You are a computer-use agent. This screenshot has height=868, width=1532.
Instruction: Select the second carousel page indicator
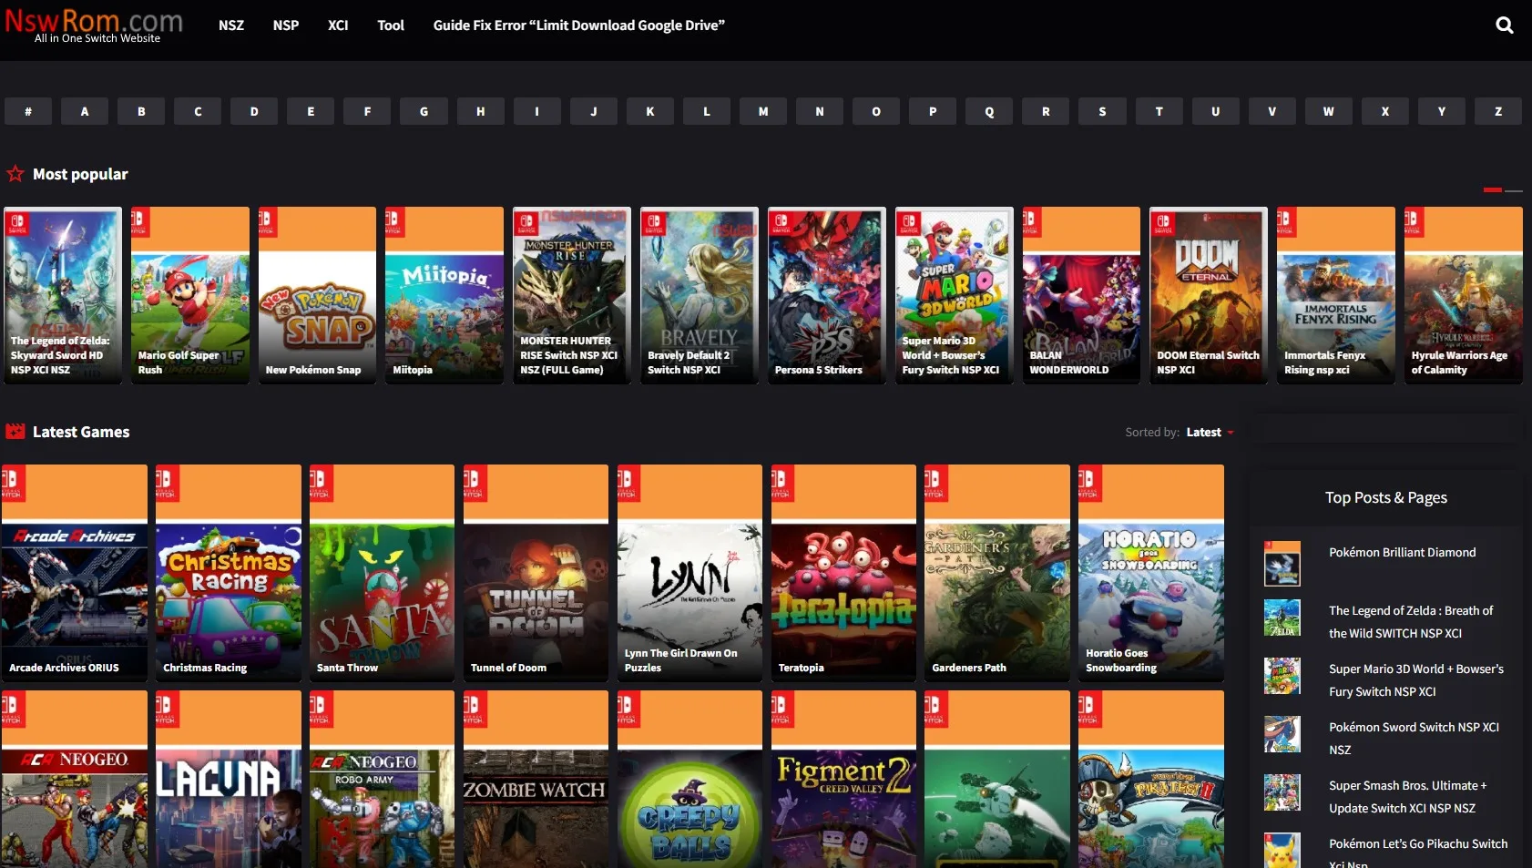(1514, 190)
